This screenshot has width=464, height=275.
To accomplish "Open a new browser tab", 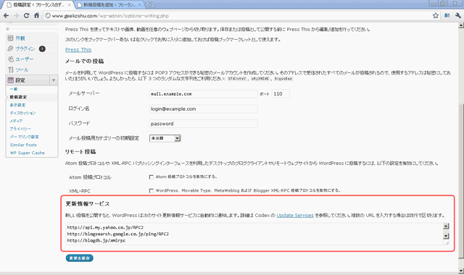I will 150,5.
